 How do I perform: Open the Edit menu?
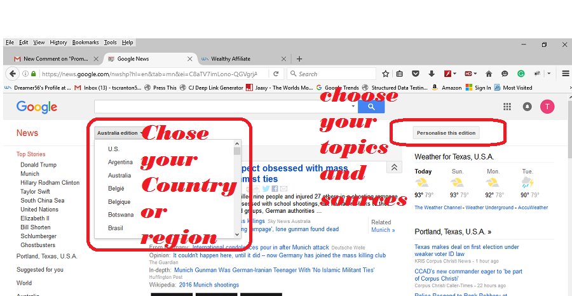(x=24, y=43)
